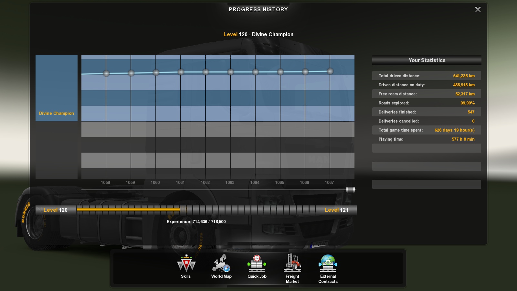The height and width of the screenshot is (291, 517).
Task: Click the Level 121 label
Action: click(336, 210)
